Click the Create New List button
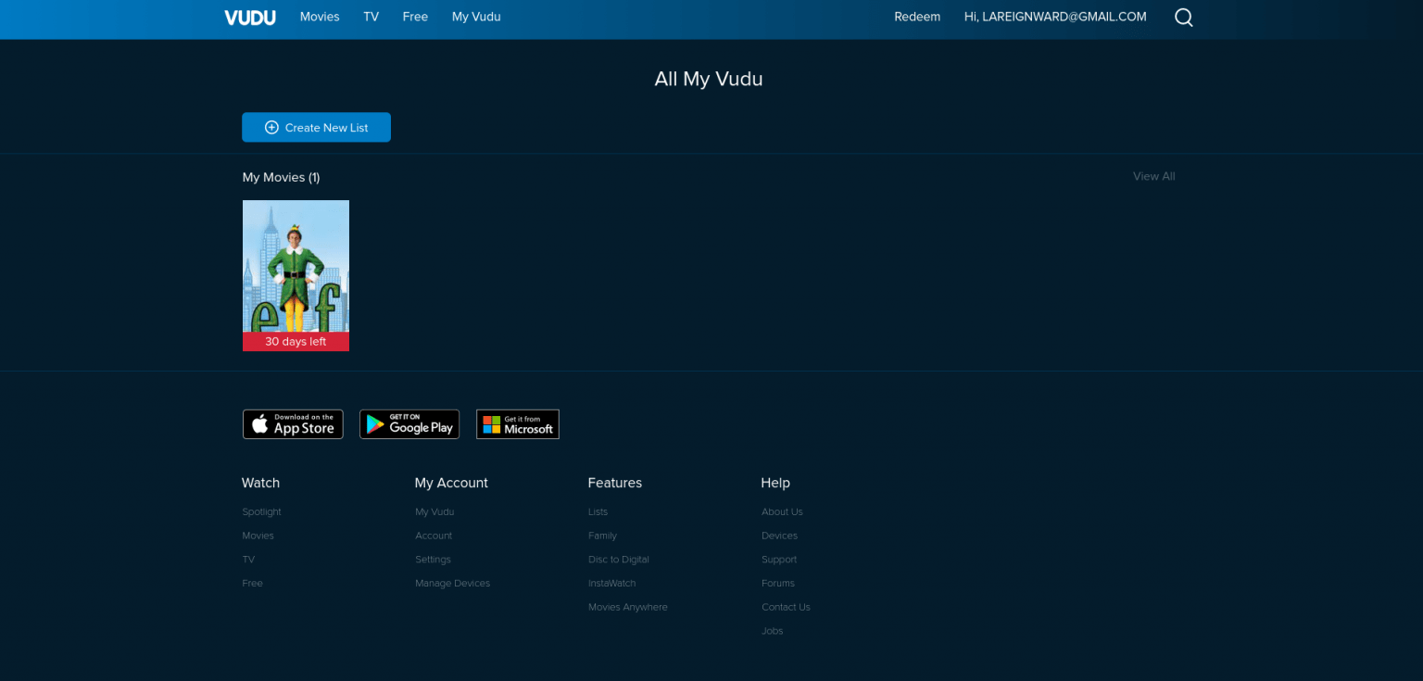1423x681 pixels. (316, 127)
